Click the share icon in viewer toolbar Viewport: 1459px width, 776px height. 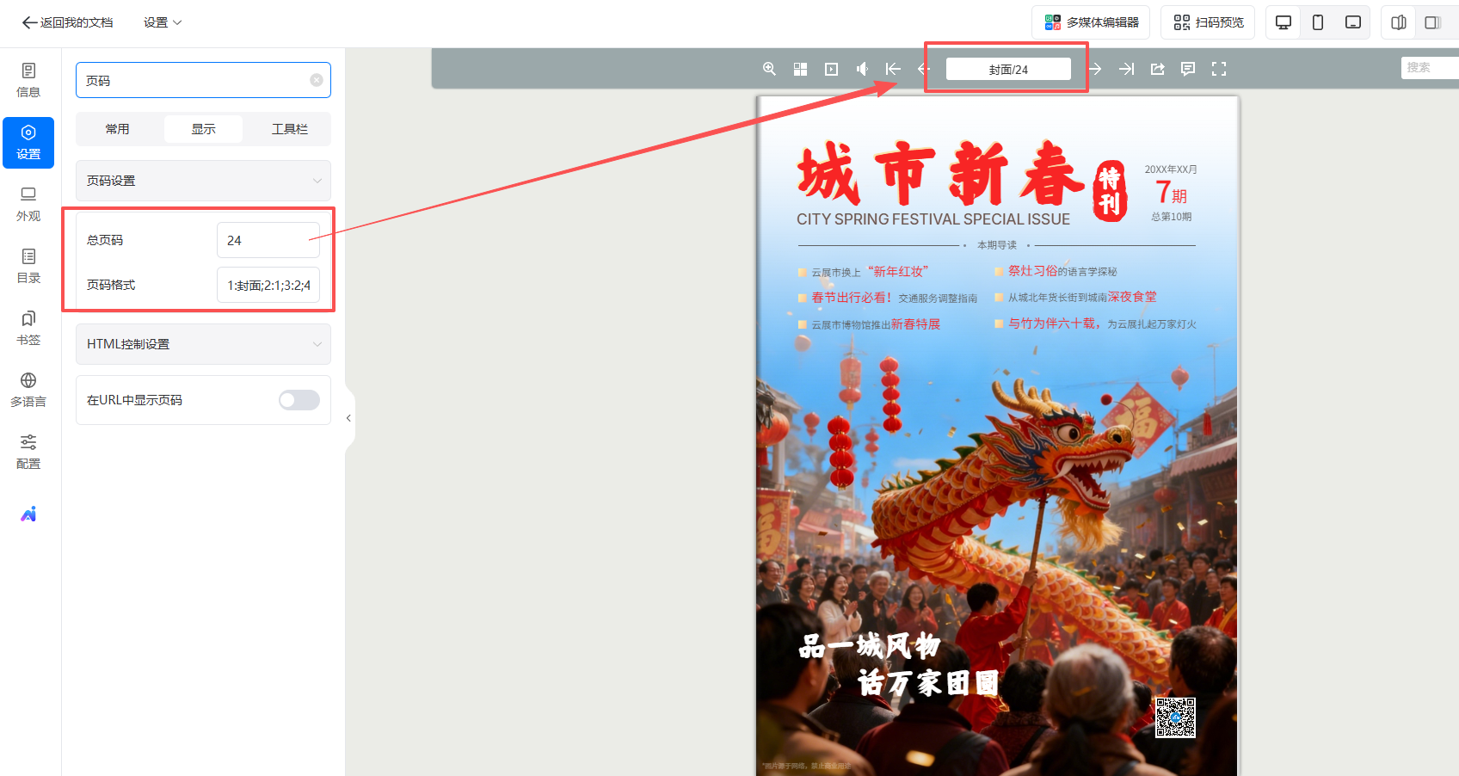pos(1157,69)
